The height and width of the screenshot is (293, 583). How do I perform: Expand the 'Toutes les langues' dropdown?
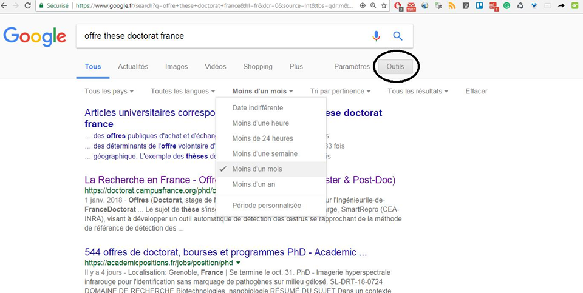(183, 91)
